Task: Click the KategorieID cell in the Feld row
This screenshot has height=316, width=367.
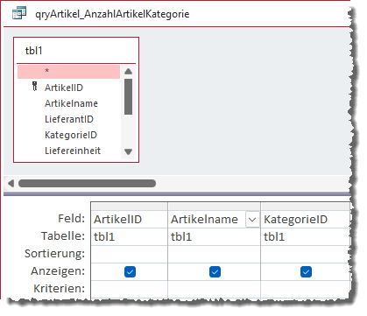Action: coord(305,220)
